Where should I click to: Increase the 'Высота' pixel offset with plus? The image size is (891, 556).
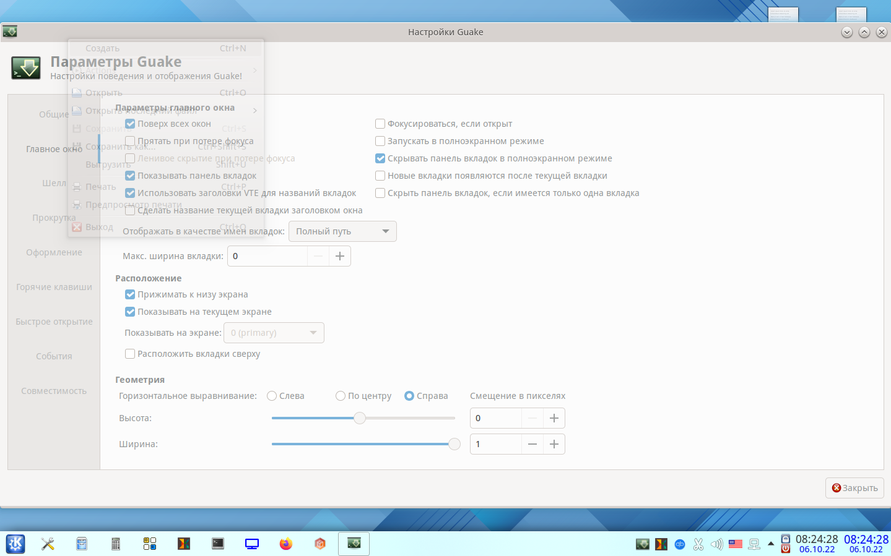[x=554, y=418]
